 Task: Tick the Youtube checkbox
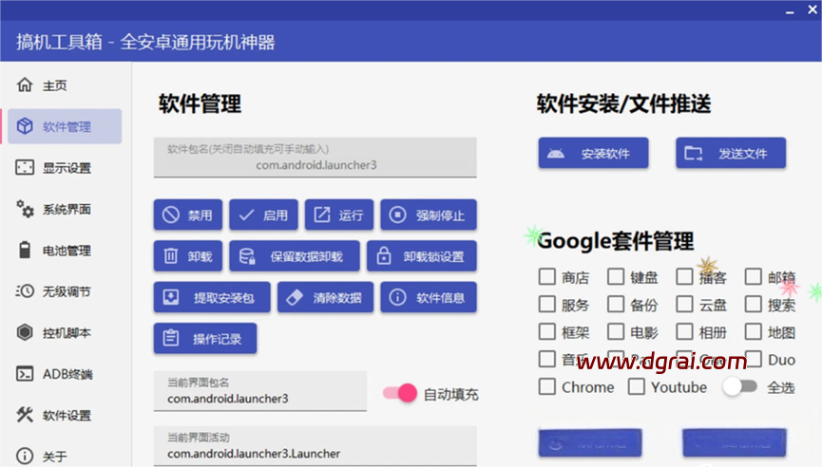pyautogui.click(x=637, y=387)
